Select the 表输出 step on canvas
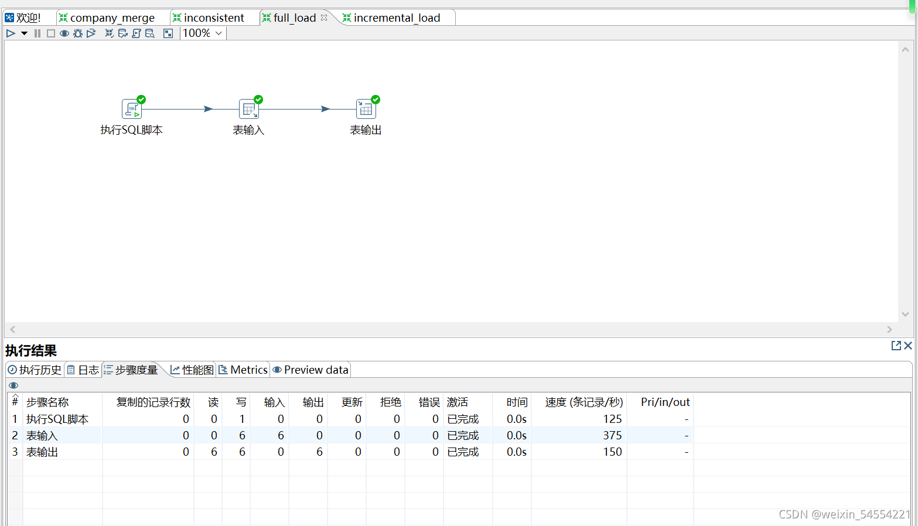918x526 pixels. pyautogui.click(x=366, y=109)
